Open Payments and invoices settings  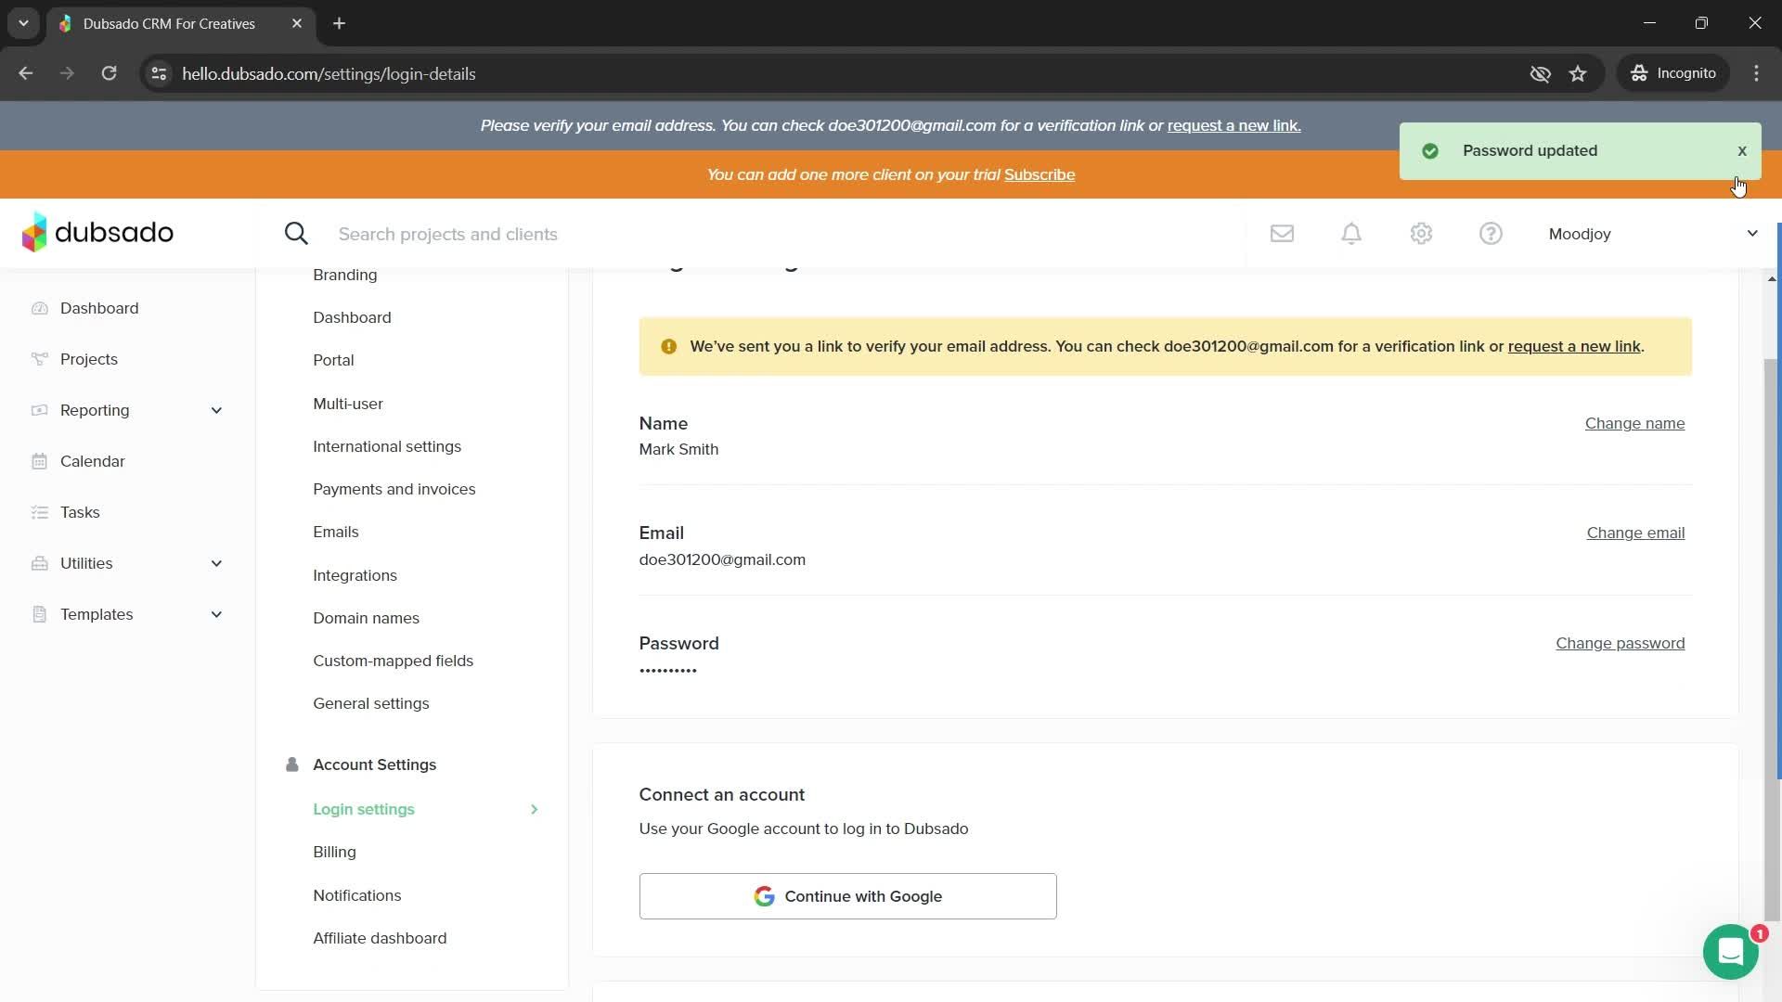point(394,489)
